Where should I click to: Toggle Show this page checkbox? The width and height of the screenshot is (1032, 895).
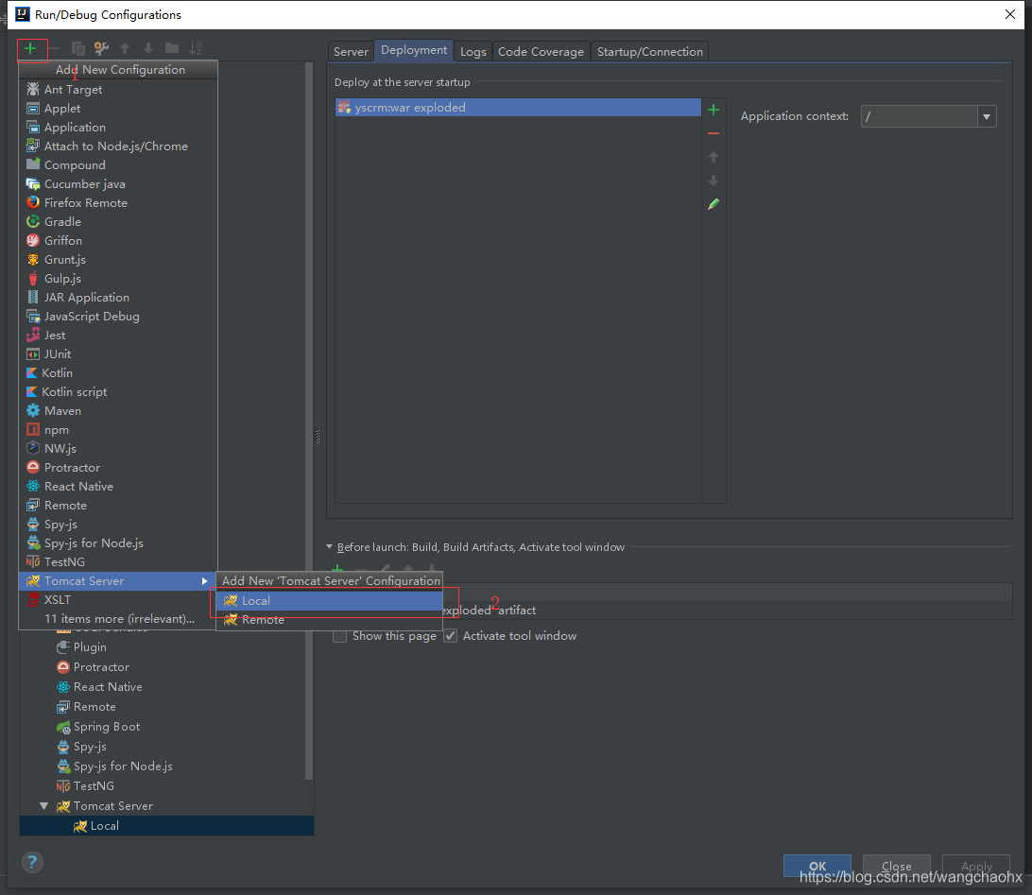(x=339, y=636)
